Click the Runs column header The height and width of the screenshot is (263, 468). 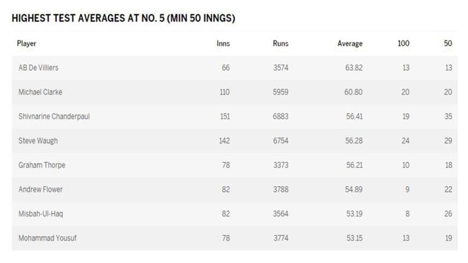[280, 44]
